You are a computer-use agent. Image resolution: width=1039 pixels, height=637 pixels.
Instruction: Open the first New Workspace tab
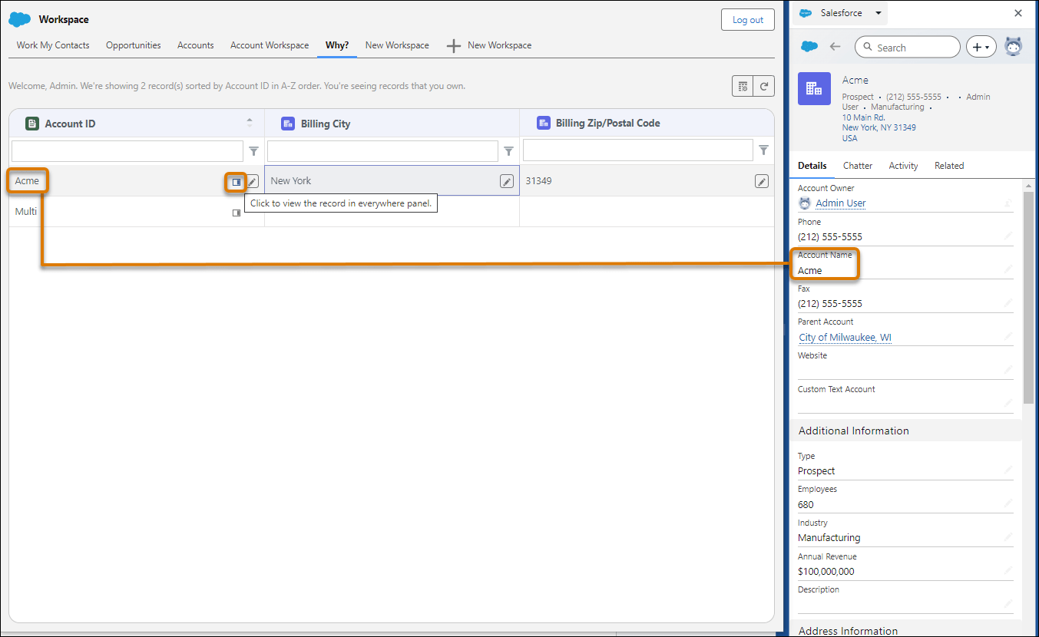[x=397, y=45]
